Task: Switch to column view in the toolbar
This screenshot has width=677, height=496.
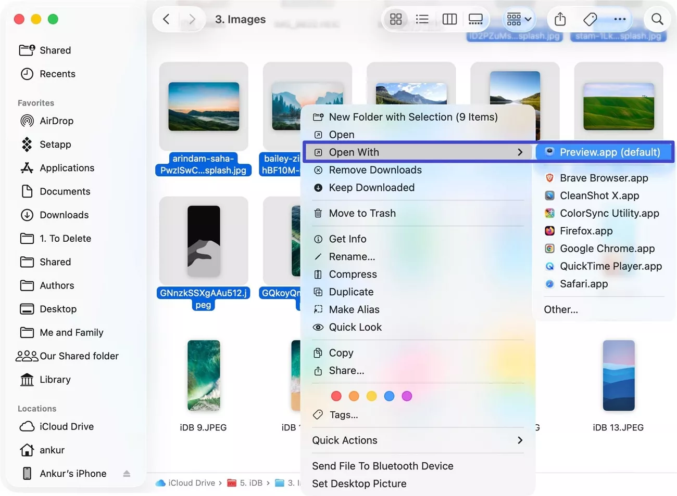Action: (449, 19)
